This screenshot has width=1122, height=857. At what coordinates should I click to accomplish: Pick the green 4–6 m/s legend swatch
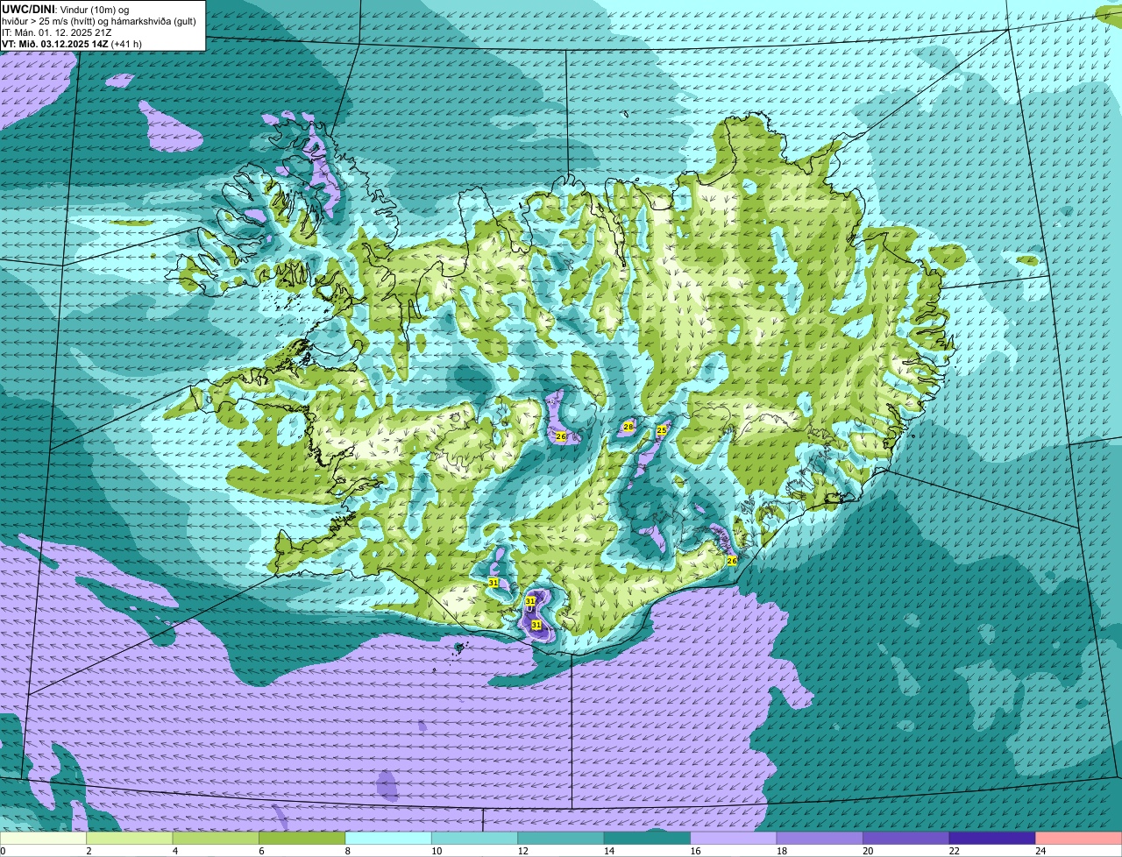coord(216,838)
